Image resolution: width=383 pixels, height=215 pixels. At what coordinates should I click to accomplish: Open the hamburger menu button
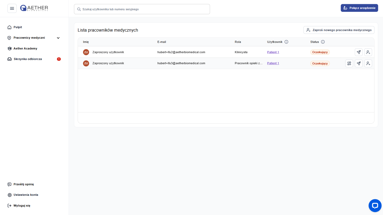(12, 8)
